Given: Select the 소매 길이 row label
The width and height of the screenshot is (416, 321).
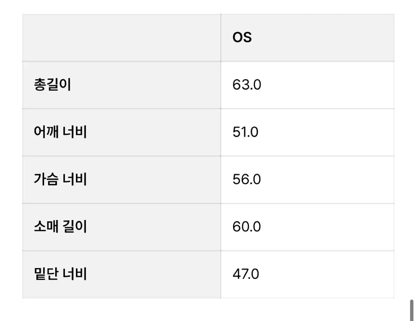Looking at the screenshot, I should pos(60,227).
